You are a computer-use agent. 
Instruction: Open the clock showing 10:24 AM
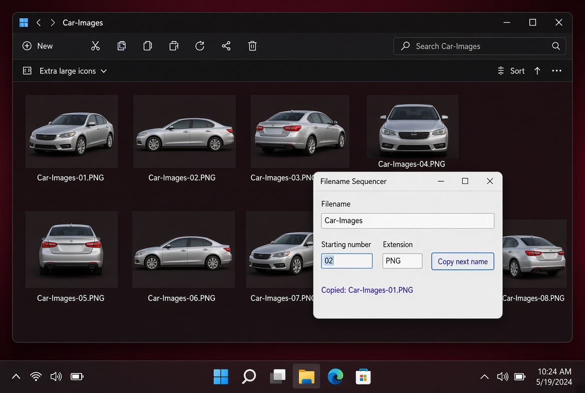point(554,376)
